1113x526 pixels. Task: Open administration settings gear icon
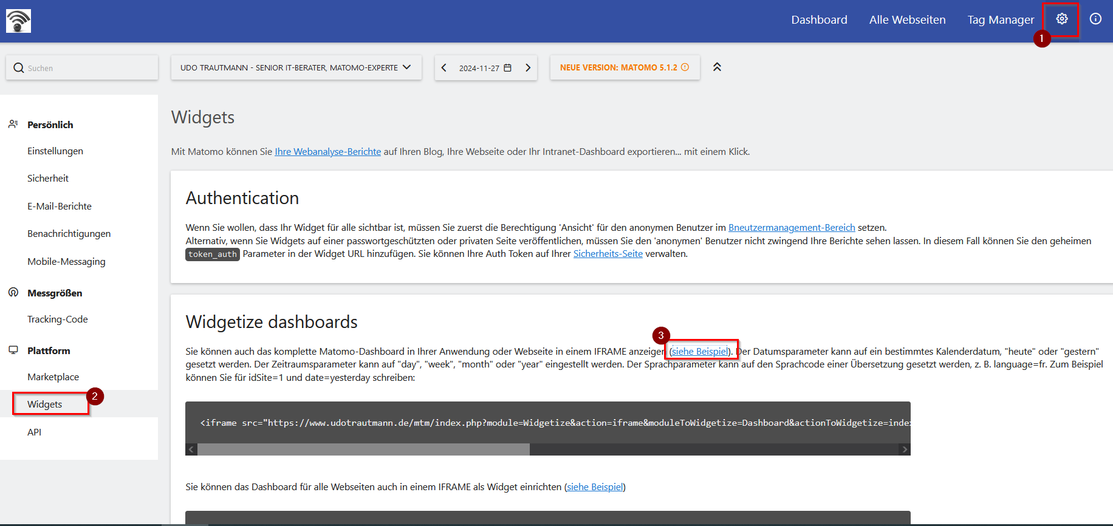click(x=1061, y=19)
